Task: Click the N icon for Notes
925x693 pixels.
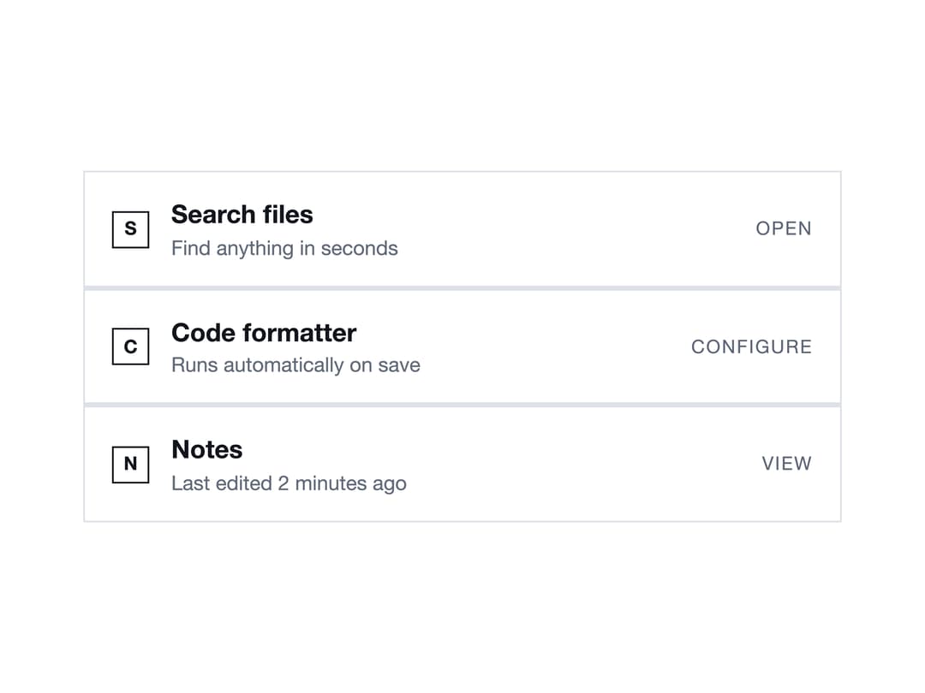Action: (130, 465)
